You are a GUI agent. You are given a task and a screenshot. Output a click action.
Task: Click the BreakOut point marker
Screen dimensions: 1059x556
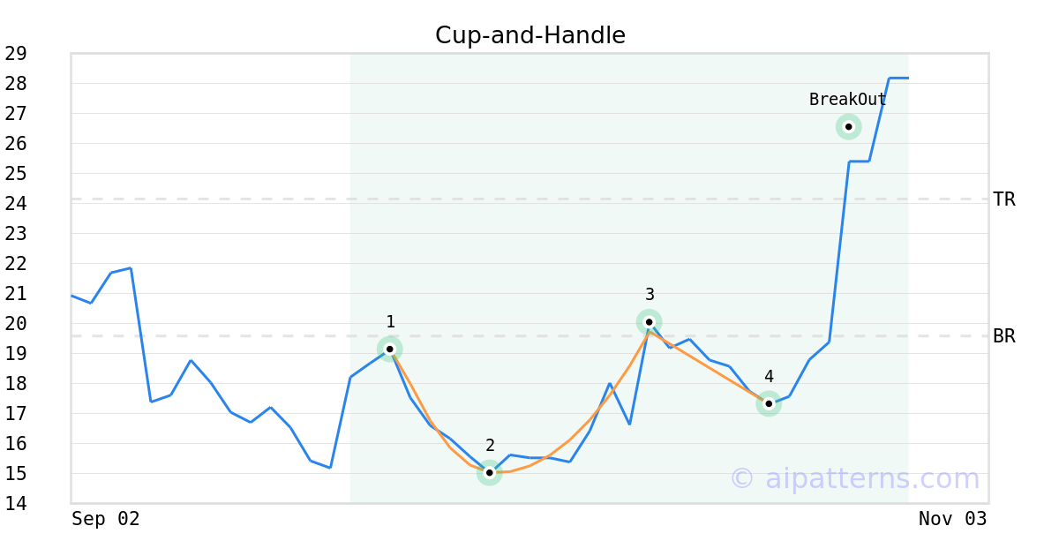point(848,127)
